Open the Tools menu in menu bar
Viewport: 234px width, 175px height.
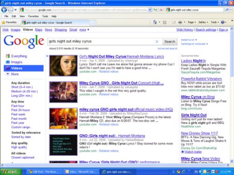coord(45,16)
